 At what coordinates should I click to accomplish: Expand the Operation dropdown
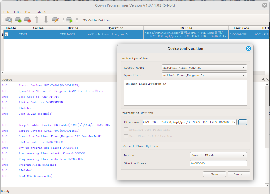[x=204, y=75]
